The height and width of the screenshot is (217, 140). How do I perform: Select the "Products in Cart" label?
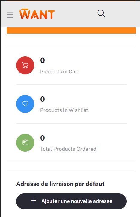[x=60, y=72]
